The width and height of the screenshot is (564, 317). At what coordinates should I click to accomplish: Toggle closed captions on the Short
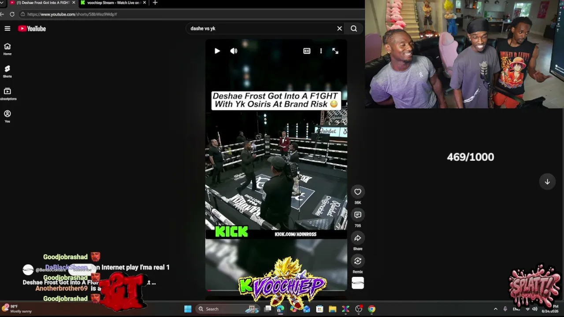[x=307, y=51]
